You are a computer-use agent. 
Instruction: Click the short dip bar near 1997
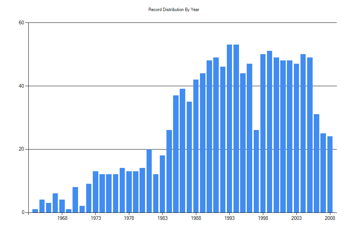click(256, 171)
